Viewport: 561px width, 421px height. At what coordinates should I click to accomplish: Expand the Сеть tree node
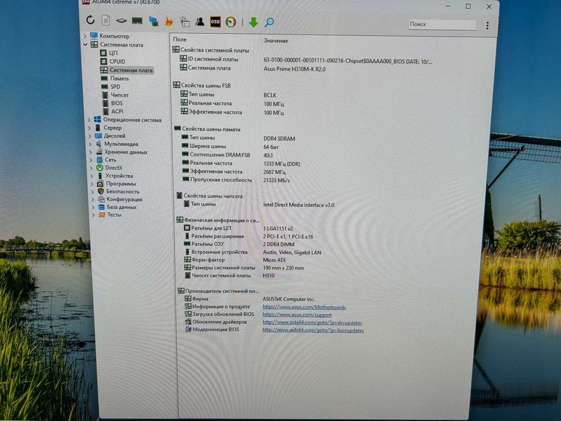tap(91, 160)
